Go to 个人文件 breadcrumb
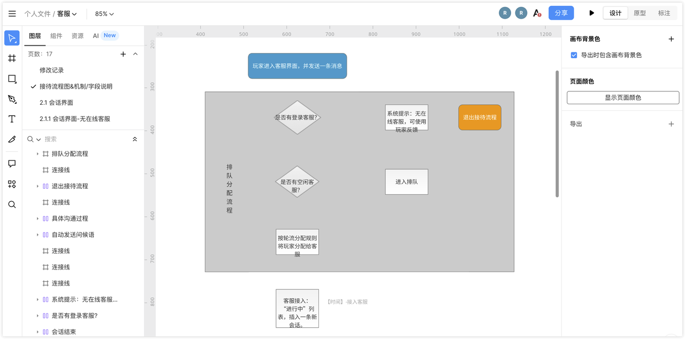 point(37,14)
